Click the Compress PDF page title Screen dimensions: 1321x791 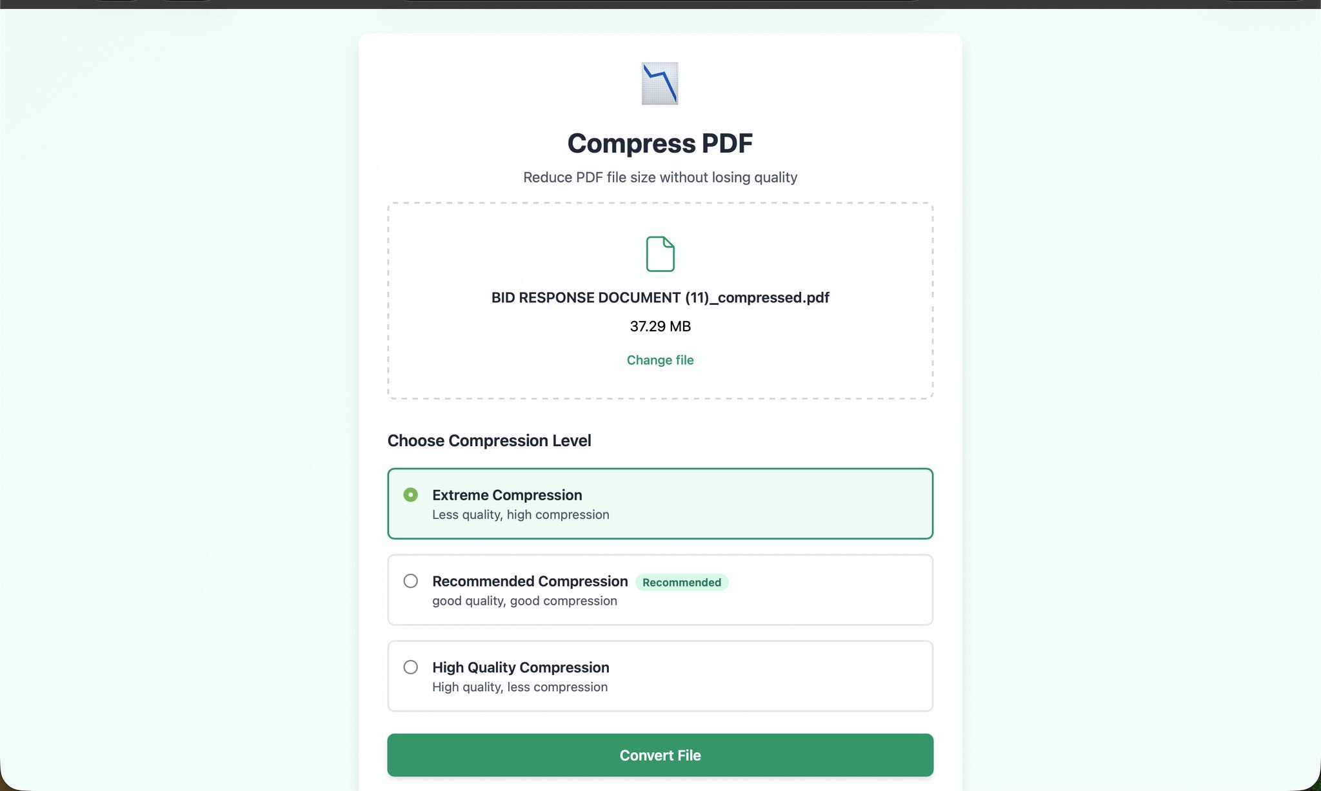[x=660, y=143]
